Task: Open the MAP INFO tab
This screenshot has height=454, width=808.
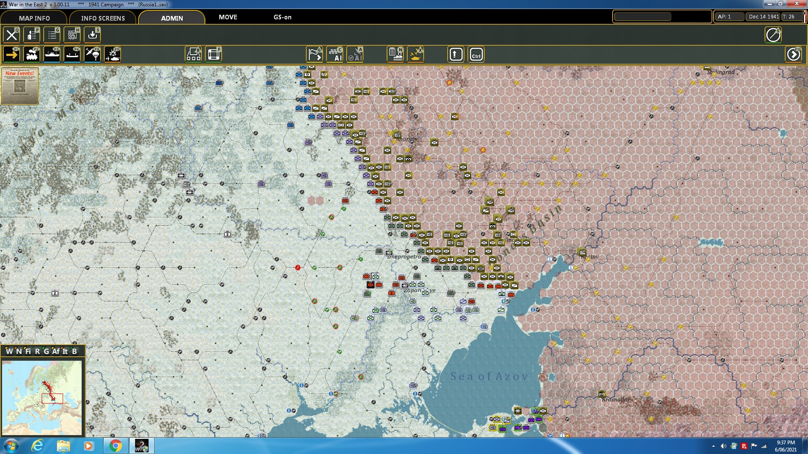Action: point(34,18)
